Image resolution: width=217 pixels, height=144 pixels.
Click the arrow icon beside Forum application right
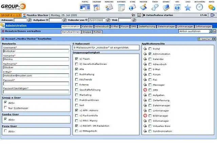145,74
